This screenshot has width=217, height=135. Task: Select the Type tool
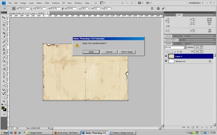4,77
